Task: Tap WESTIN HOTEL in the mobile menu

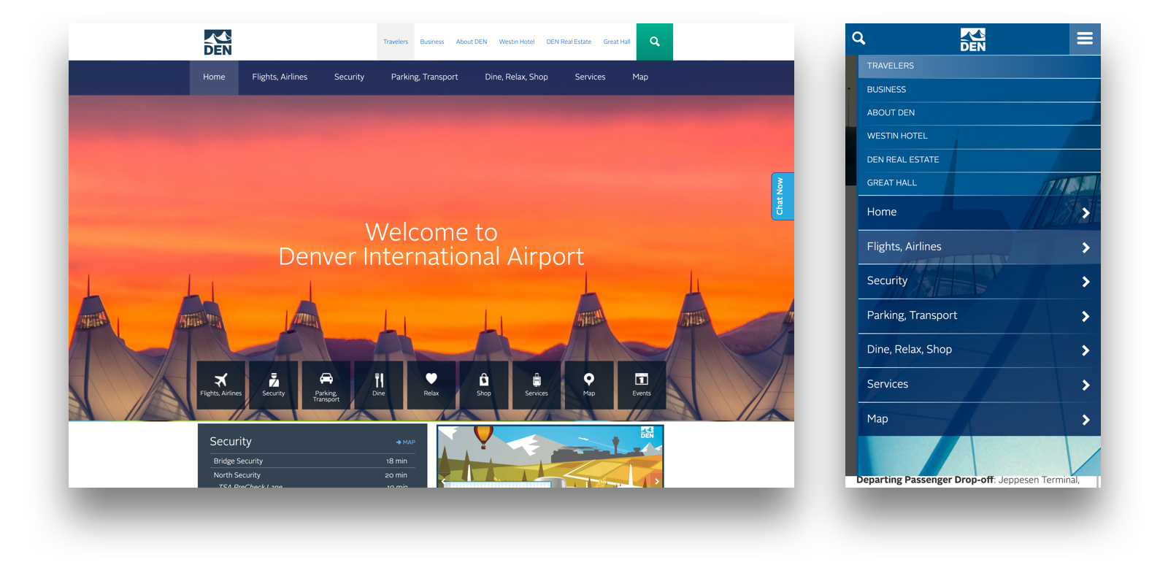Action: point(979,137)
